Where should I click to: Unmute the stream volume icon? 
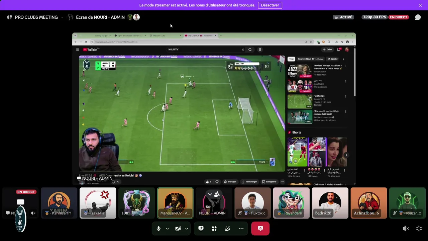(406, 229)
